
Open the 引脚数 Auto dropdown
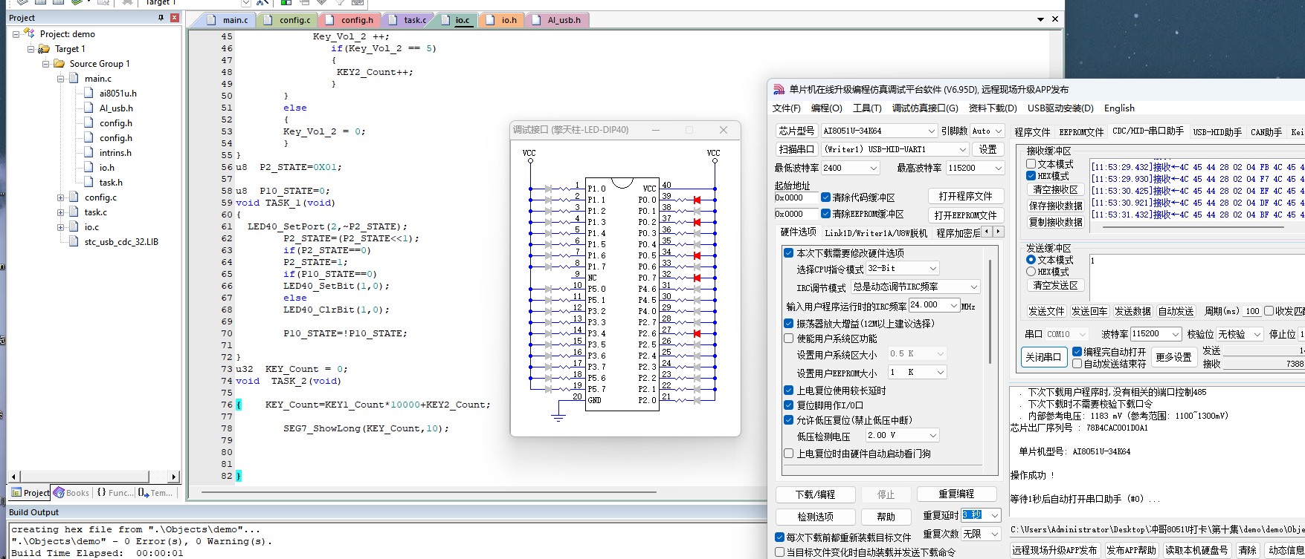987,131
